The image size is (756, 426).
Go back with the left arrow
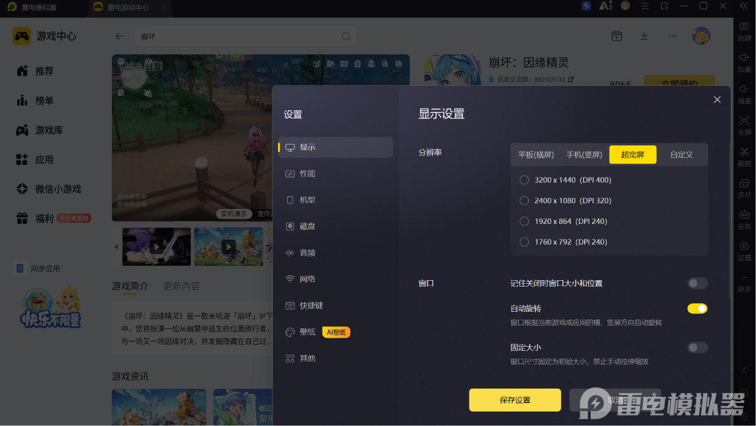pos(119,36)
